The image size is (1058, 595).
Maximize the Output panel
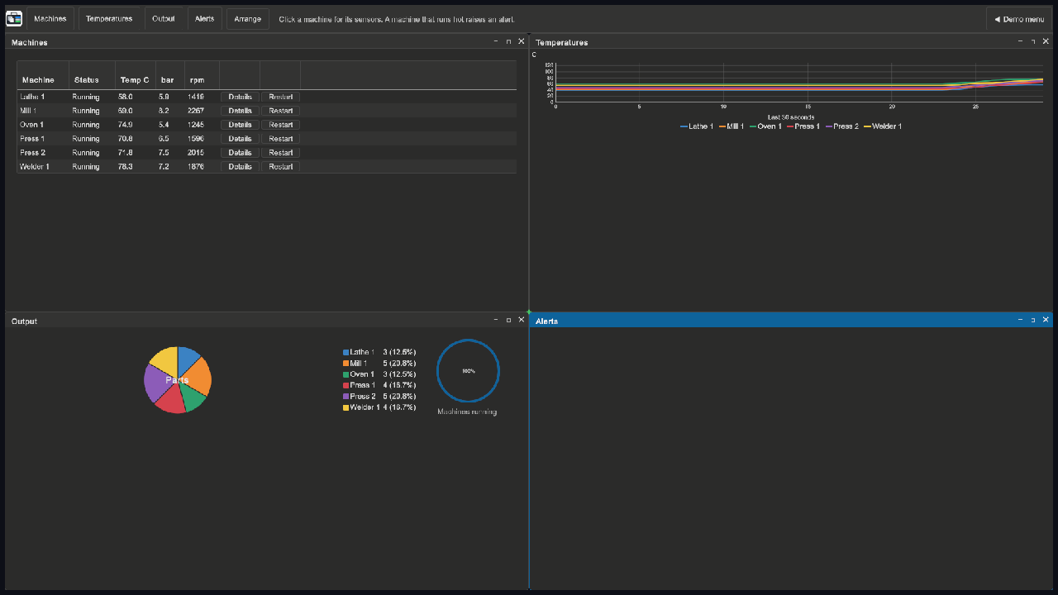508,320
